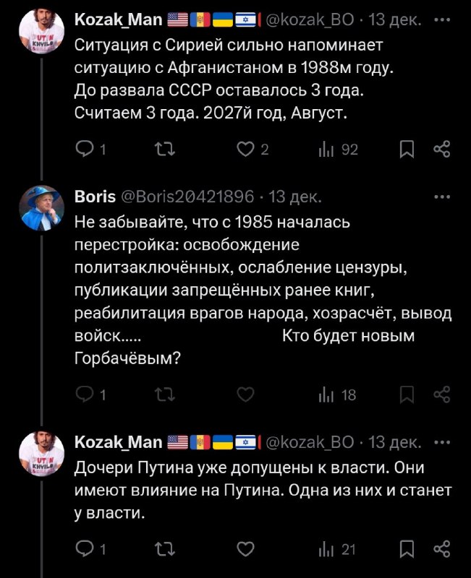This screenshot has width=471, height=578.
Task: Open Boris's wizard hat avatar
Action: (x=42, y=208)
